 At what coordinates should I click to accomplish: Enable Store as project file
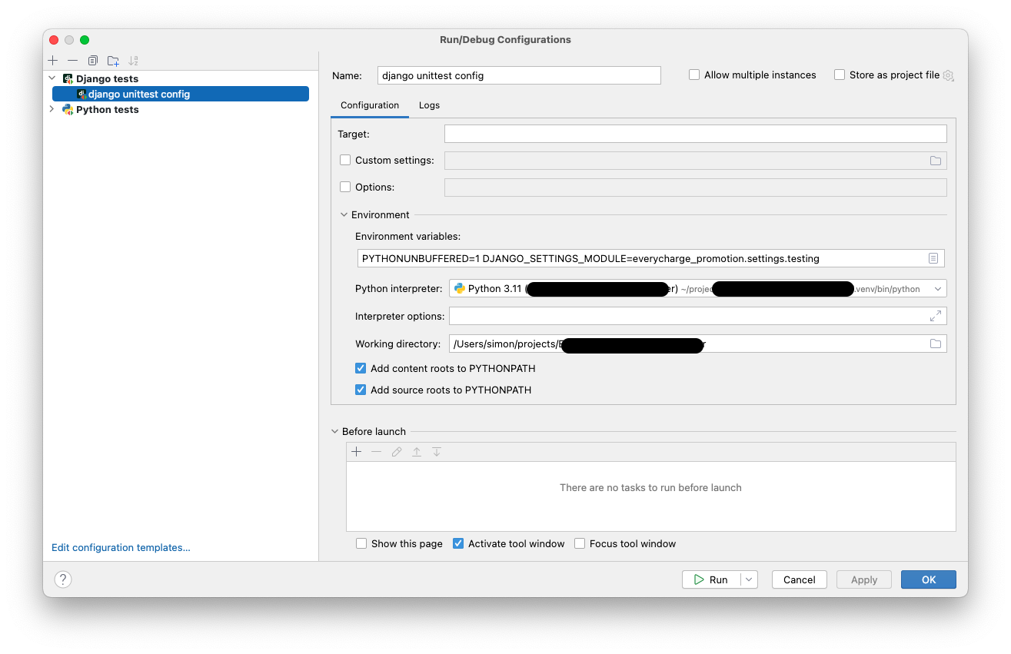point(840,75)
